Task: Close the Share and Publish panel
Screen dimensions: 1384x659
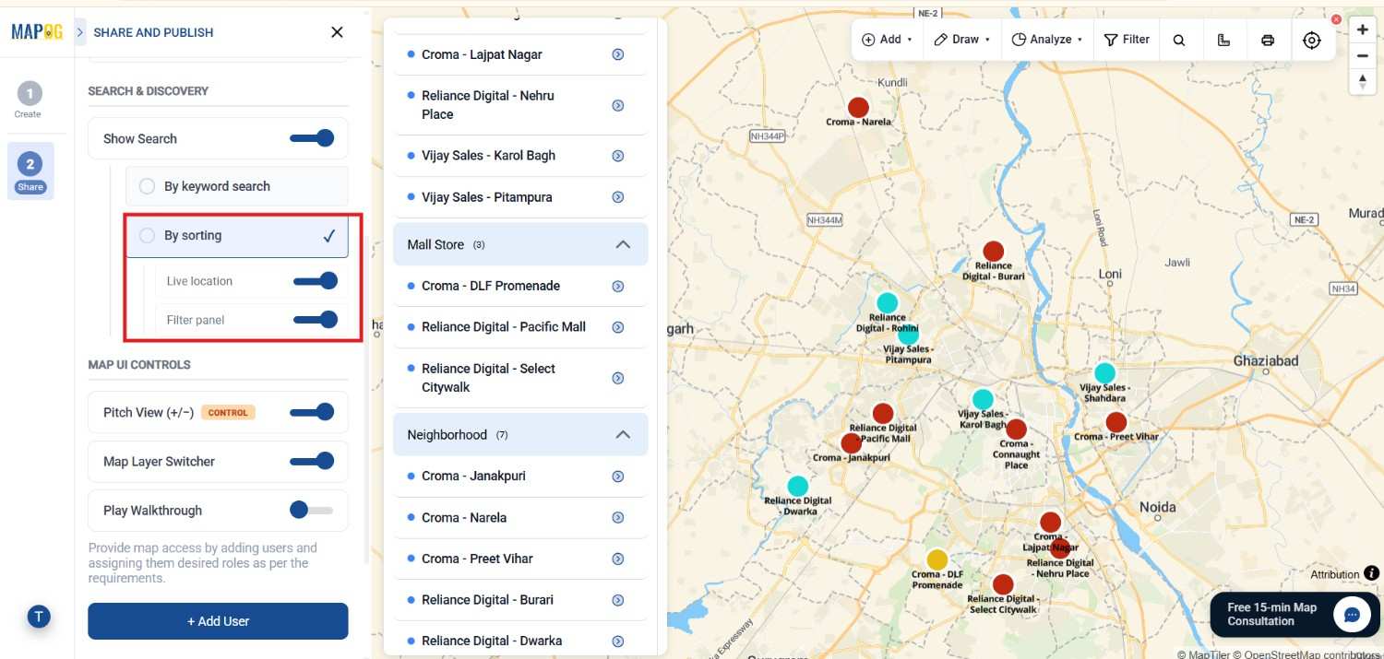Action: (x=337, y=32)
